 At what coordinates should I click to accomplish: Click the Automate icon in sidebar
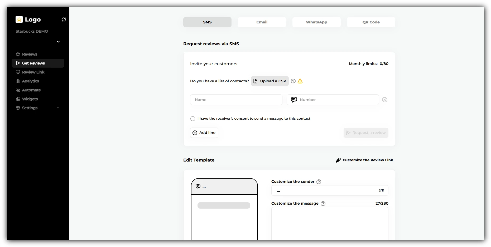point(18,90)
